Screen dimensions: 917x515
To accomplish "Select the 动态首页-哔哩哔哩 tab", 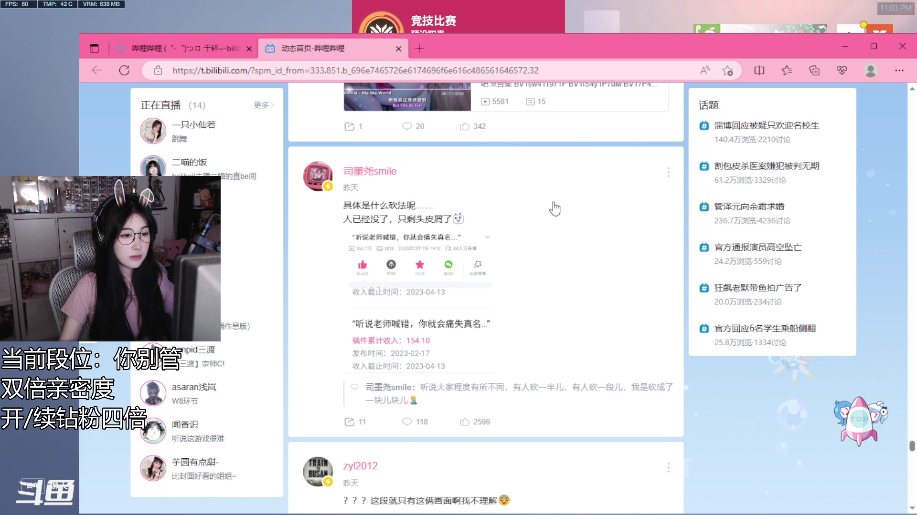I will pos(333,48).
